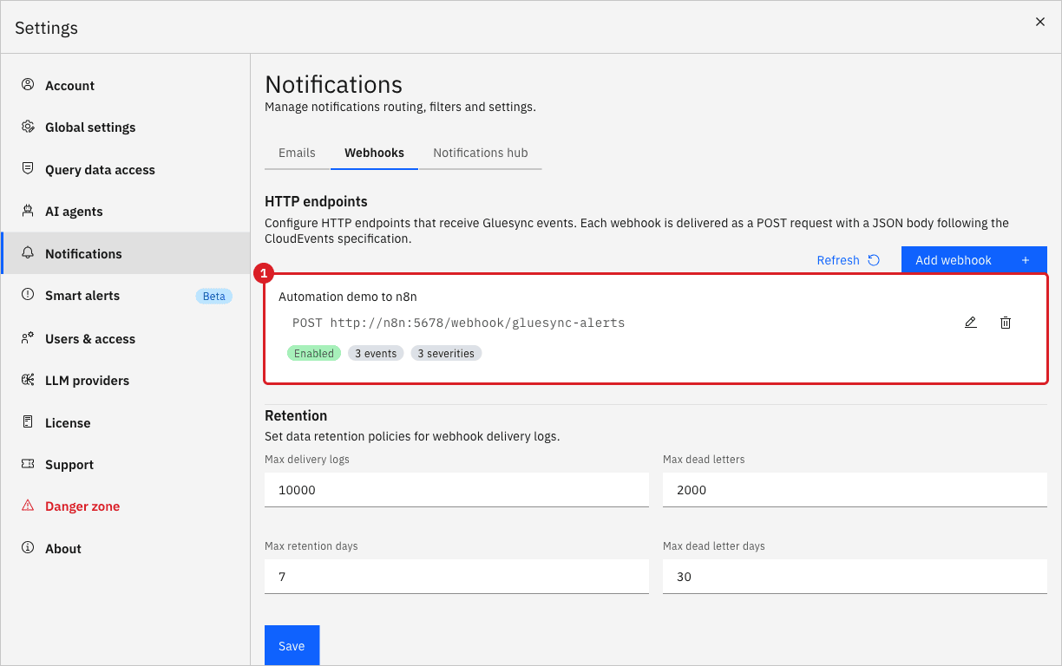Click the Support ticket icon
The image size is (1062, 666).
[x=28, y=464]
